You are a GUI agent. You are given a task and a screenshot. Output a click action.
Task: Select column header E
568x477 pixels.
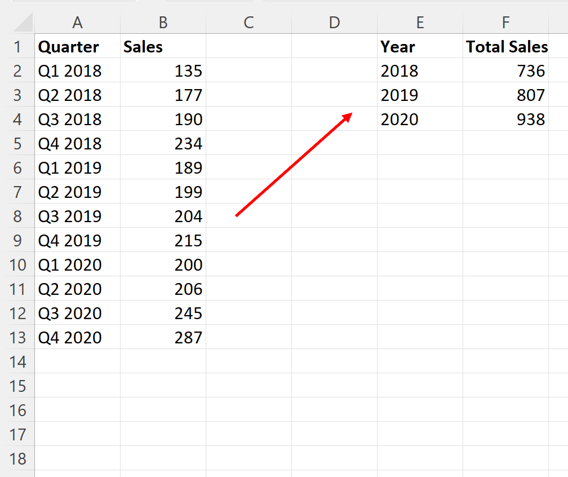[420, 23]
